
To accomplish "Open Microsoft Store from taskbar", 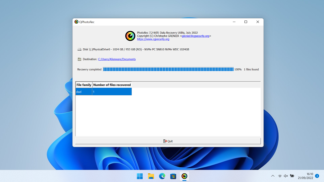I will tap(173, 176).
